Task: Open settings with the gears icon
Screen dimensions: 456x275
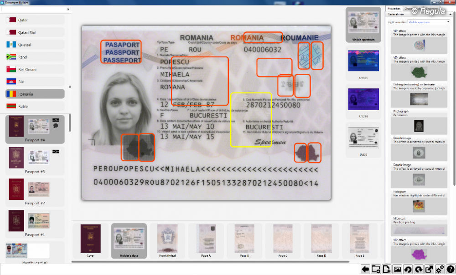Action: point(440,269)
